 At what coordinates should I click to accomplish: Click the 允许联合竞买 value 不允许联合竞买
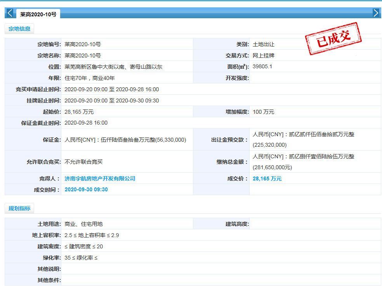(83, 162)
